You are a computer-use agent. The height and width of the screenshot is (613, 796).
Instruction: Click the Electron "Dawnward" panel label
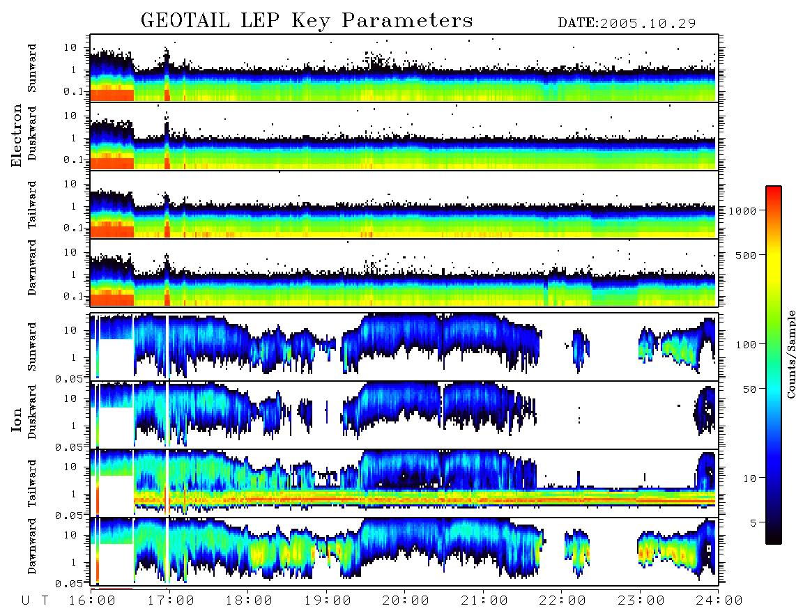tap(32, 268)
